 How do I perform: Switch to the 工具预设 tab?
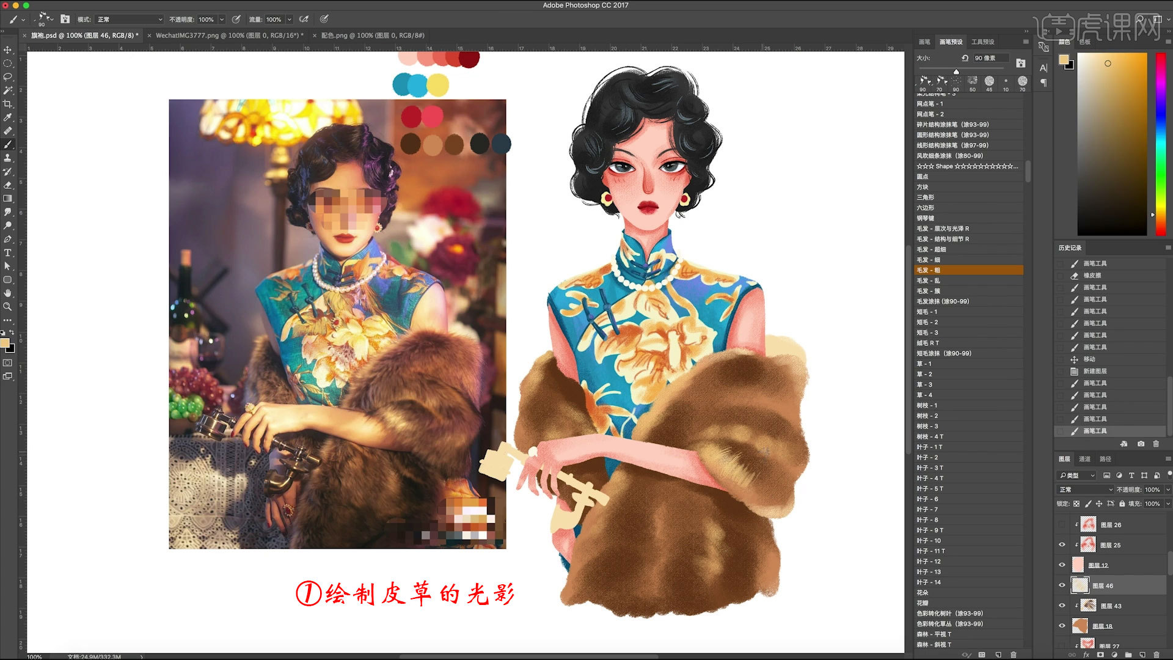(x=983, y=42)
